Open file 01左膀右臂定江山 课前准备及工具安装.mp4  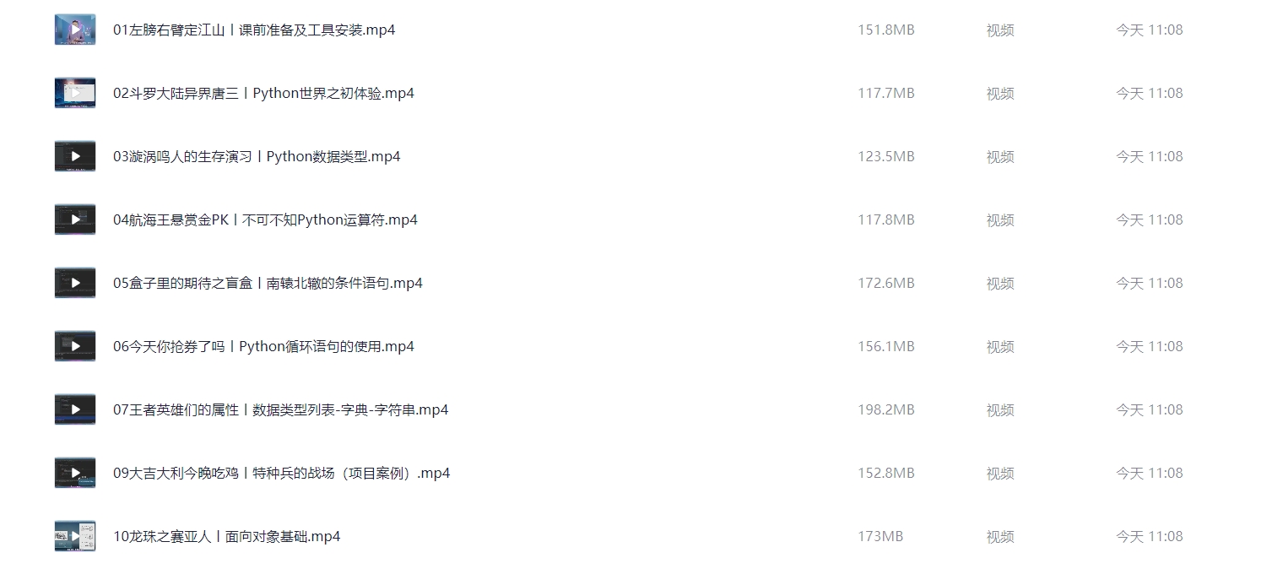pyautogui.click(x=254, y=30)
